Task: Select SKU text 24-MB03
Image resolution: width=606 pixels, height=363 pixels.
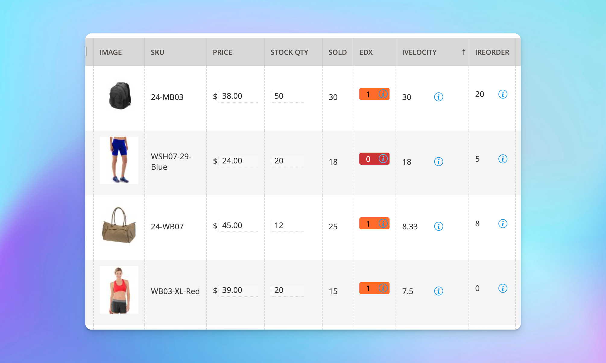Action: tap(167, 97)
